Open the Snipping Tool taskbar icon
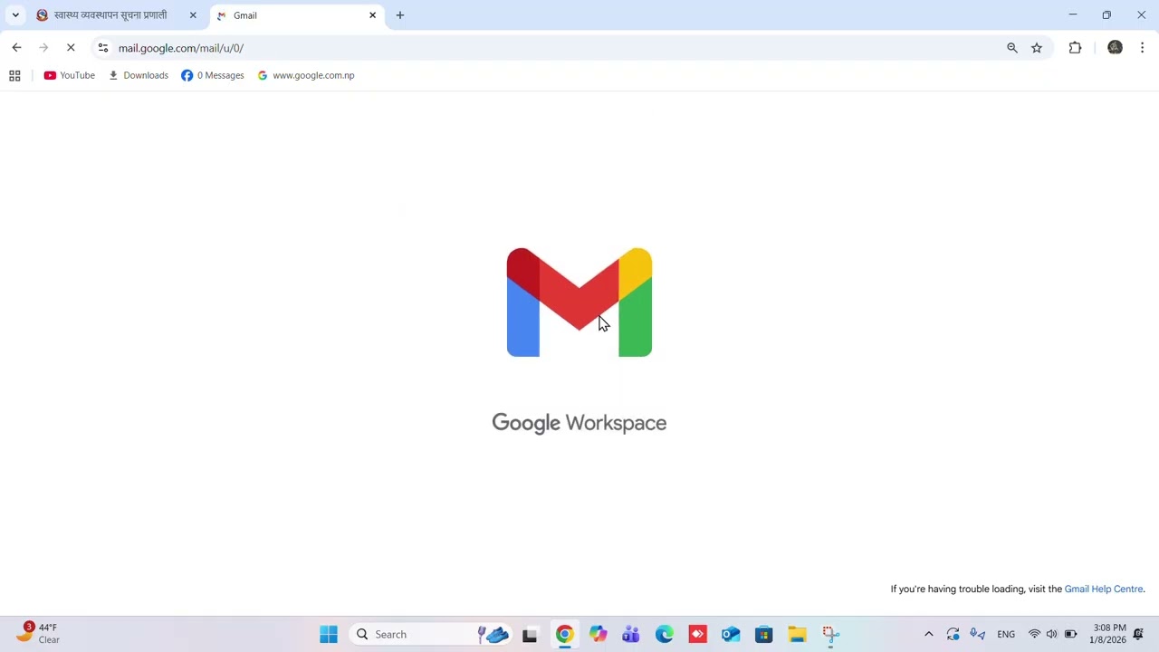 [x=830, y=635]
